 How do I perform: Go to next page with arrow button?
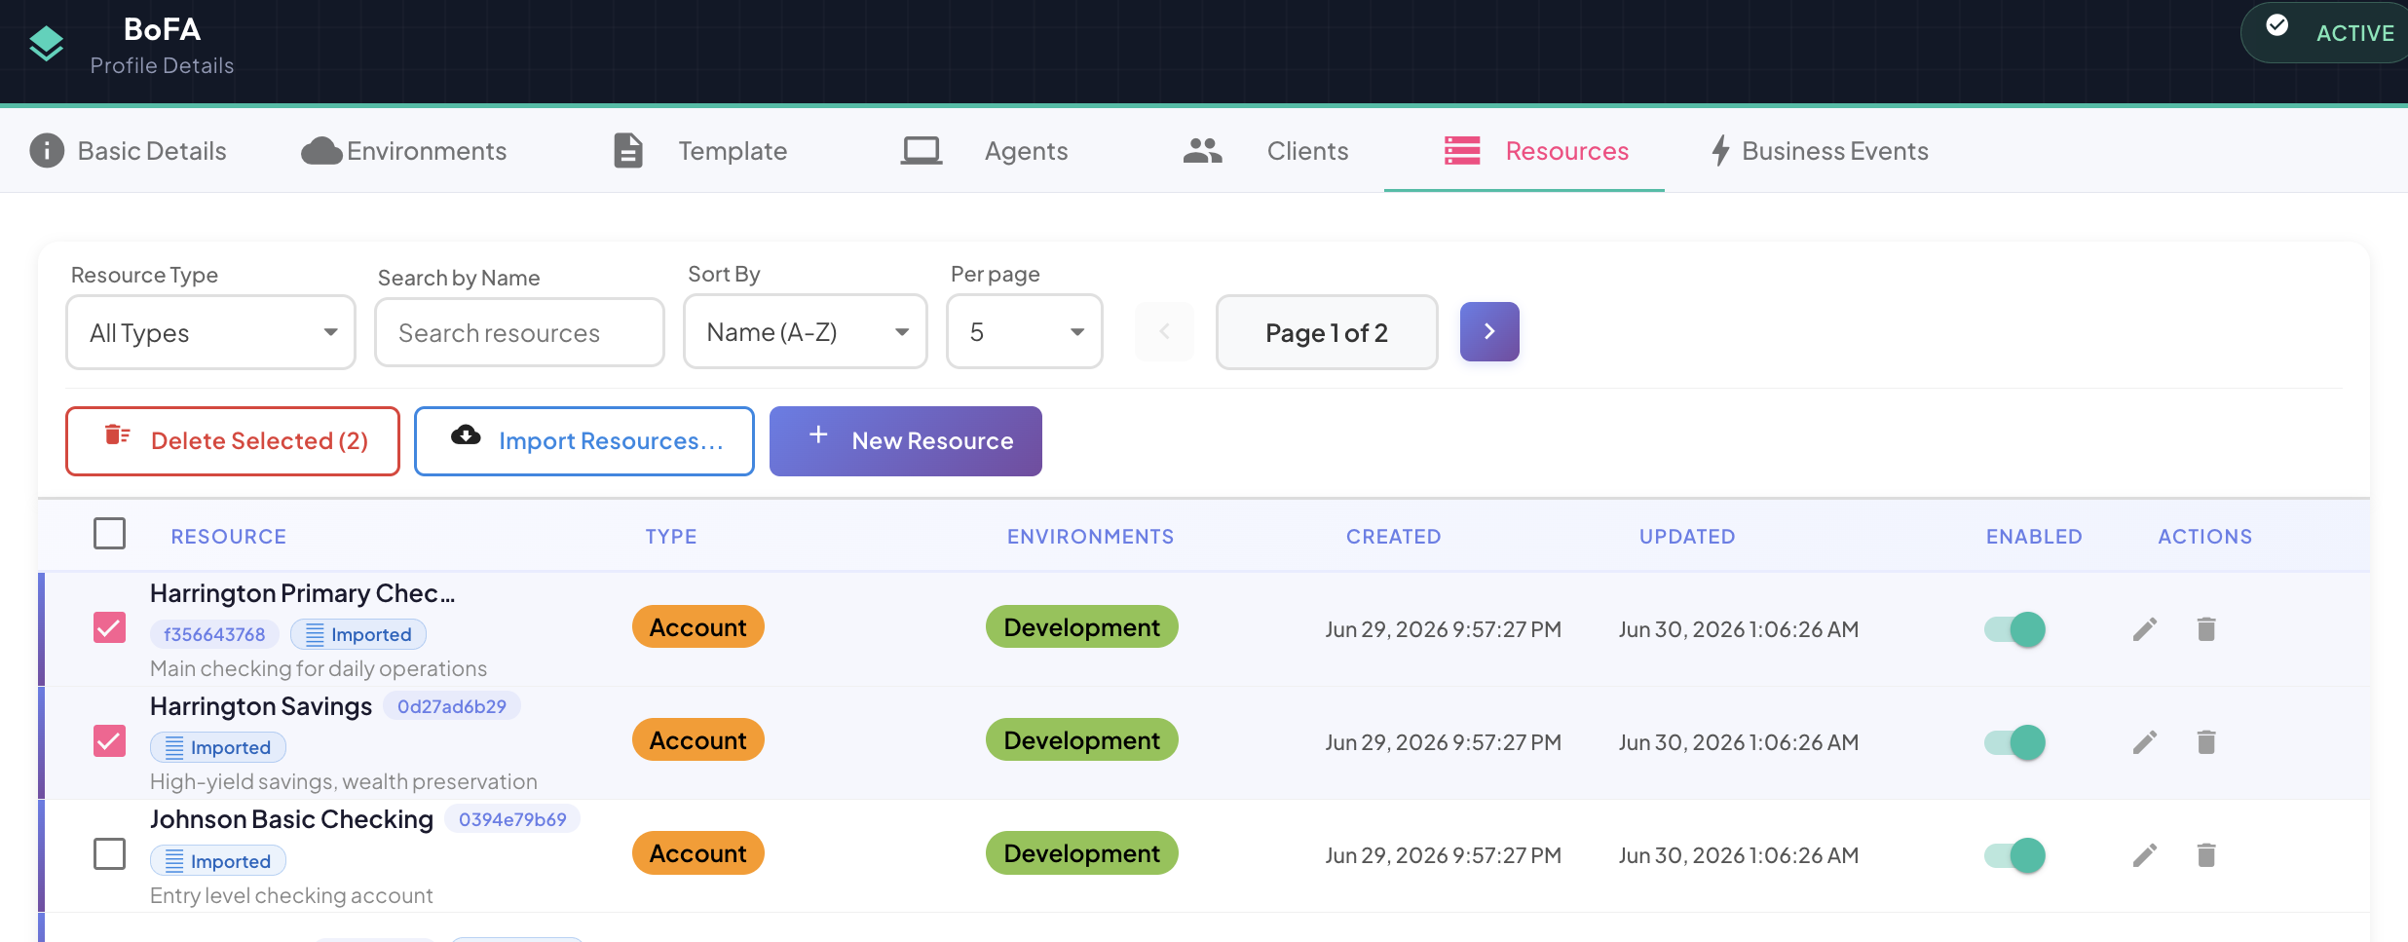point(1489,331)
